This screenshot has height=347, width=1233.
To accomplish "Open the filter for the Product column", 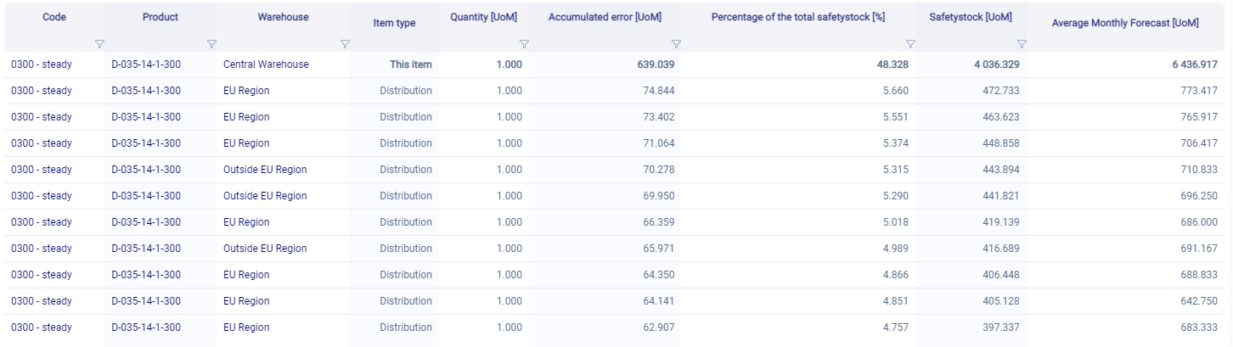I will [211, 44].
